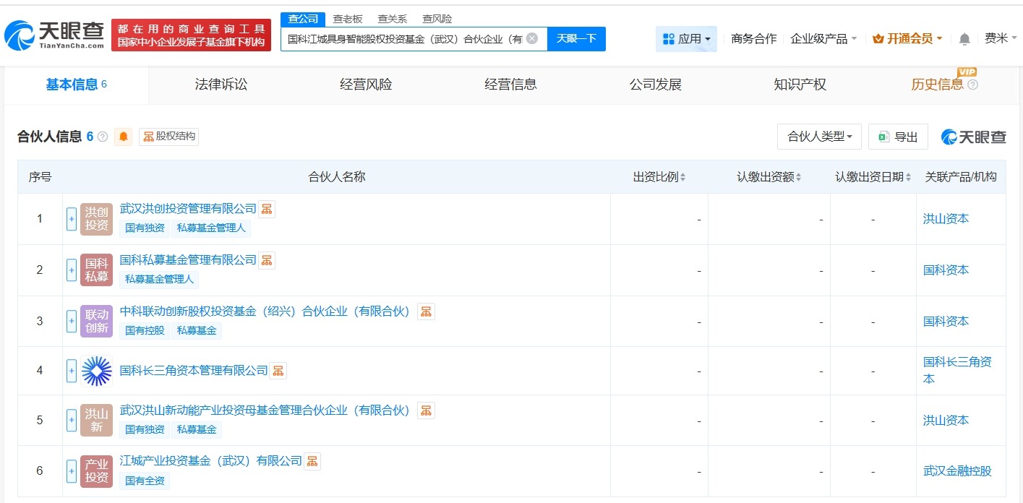1023x503 pixels.
Task: Click the notification bell in the top navbar
Action: point(964,38)
